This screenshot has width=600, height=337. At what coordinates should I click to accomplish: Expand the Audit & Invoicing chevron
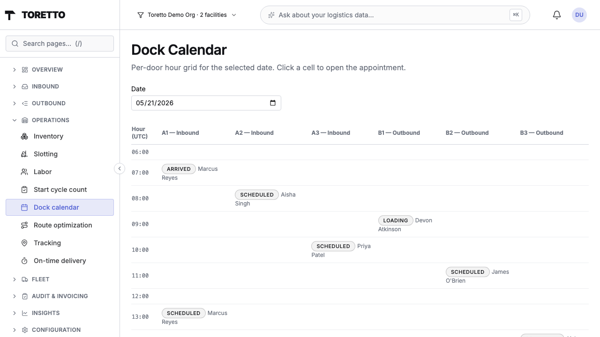tap(15, 296)
